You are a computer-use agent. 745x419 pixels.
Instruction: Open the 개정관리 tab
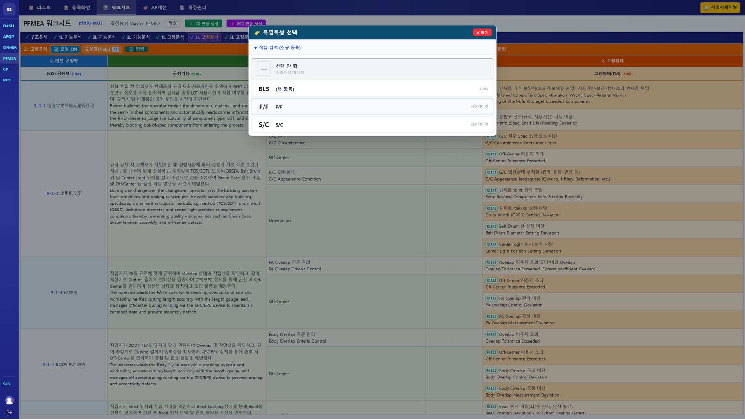pyautogui.click(x=193, y=7)
